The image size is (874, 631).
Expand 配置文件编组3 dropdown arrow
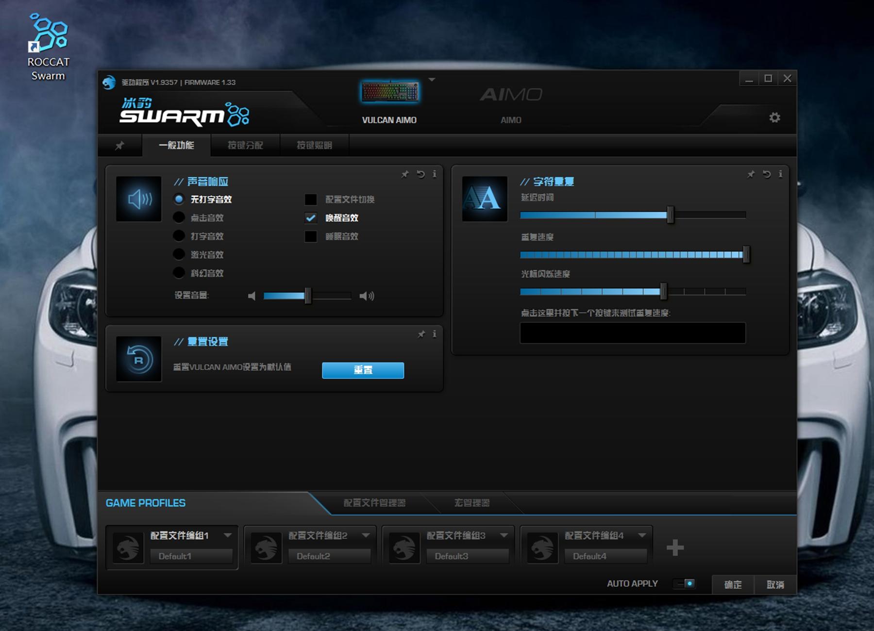point(504,535)
